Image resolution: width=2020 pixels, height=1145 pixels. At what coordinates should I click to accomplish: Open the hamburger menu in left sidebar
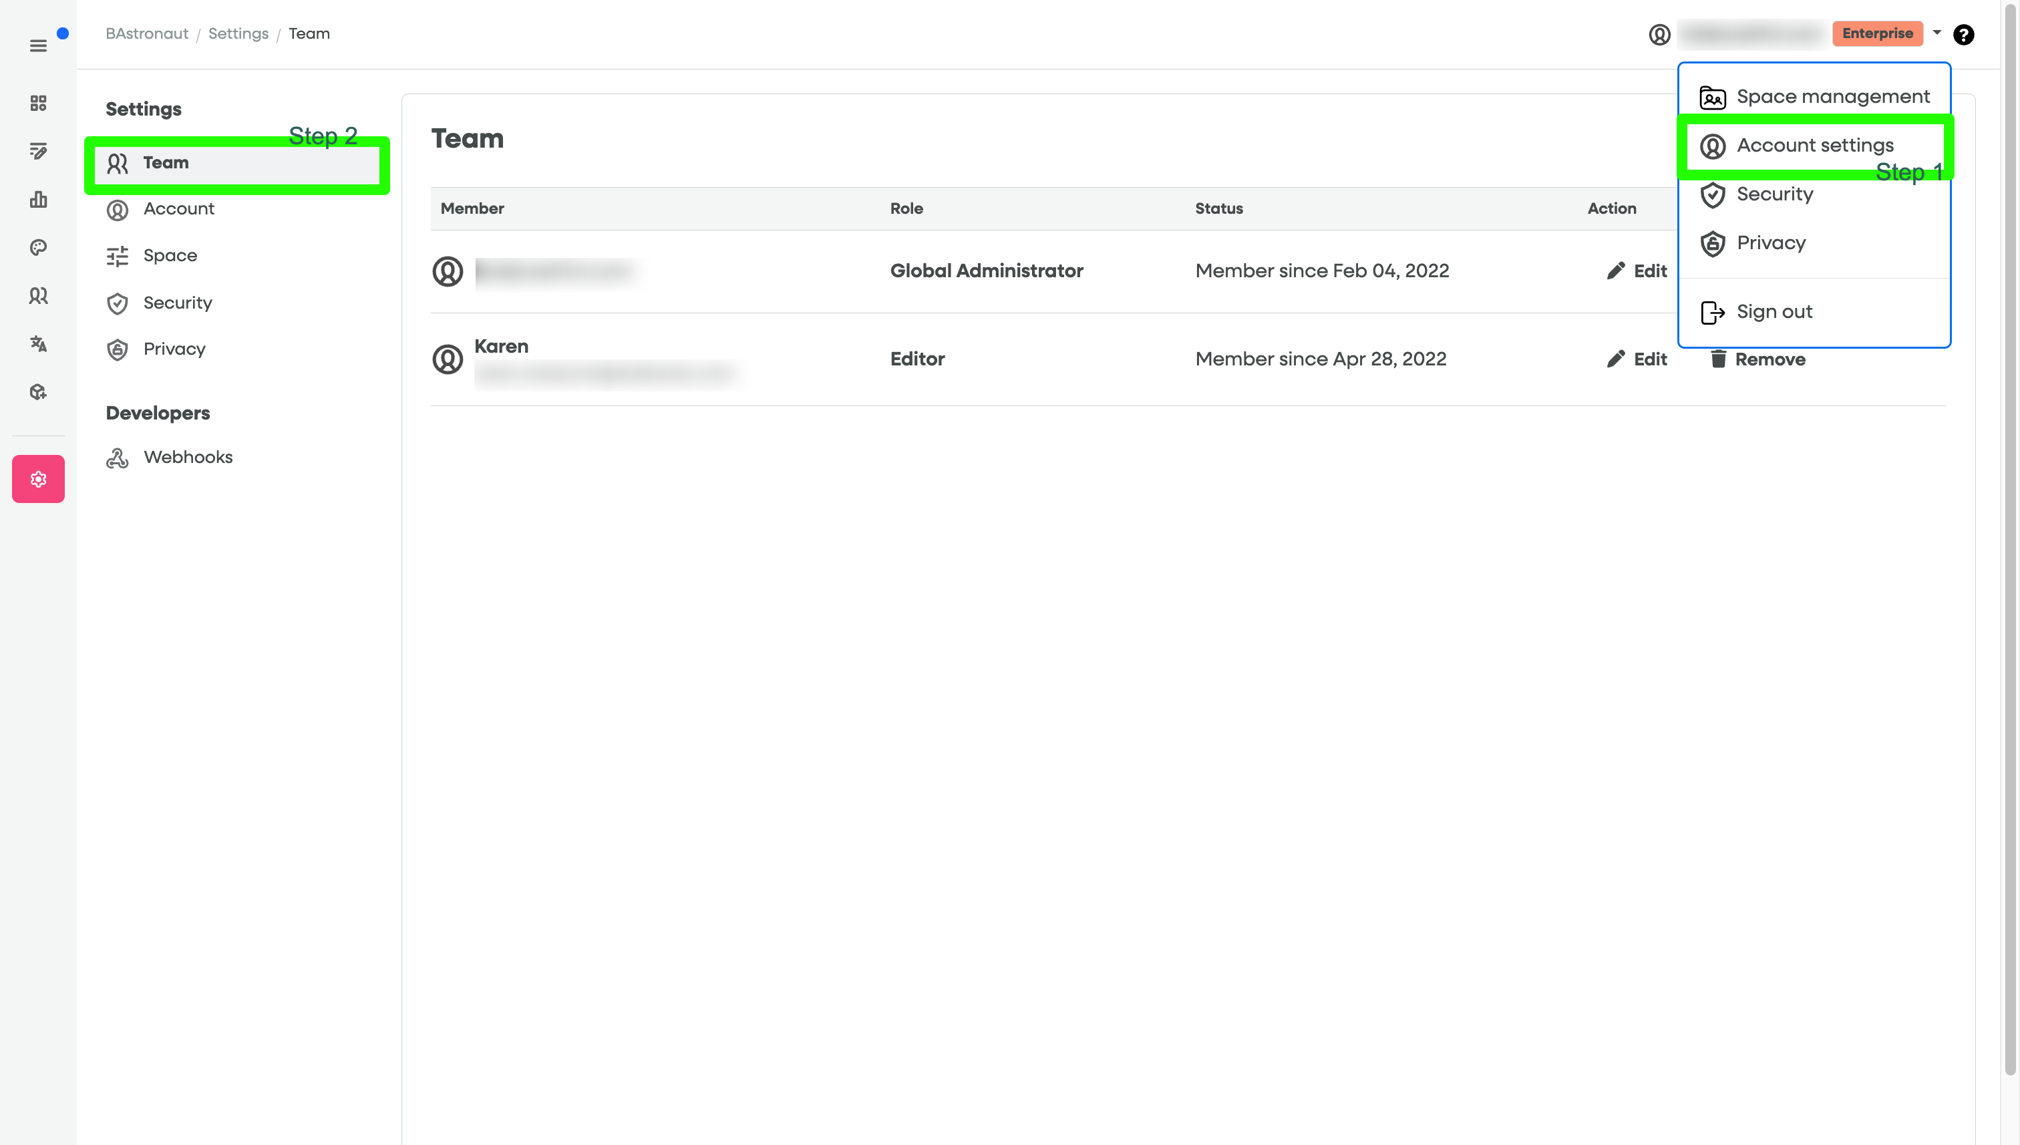(x=38, y=45)
